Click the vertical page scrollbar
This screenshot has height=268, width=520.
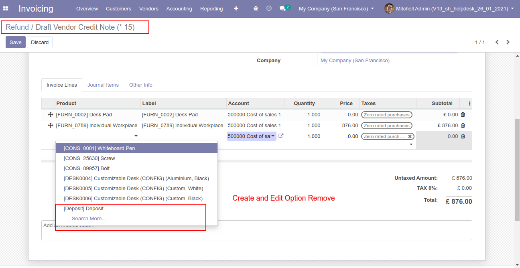pos(517,171)
